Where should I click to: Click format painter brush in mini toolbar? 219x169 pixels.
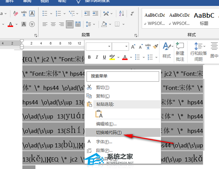coord(155,46)
